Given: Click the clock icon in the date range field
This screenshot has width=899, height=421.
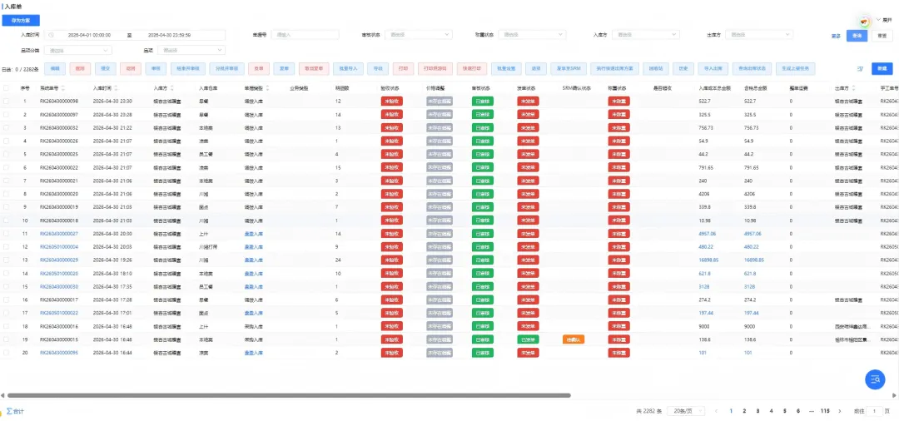Looking at the screenshot, I should click(52, 35).
